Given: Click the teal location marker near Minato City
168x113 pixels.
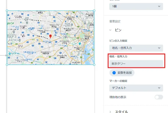Looking at the screenshot, I should (x=80, y=44).
